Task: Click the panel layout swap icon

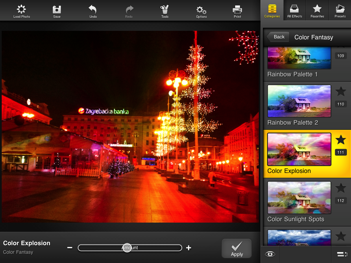Action: click(x=342, y=254)
